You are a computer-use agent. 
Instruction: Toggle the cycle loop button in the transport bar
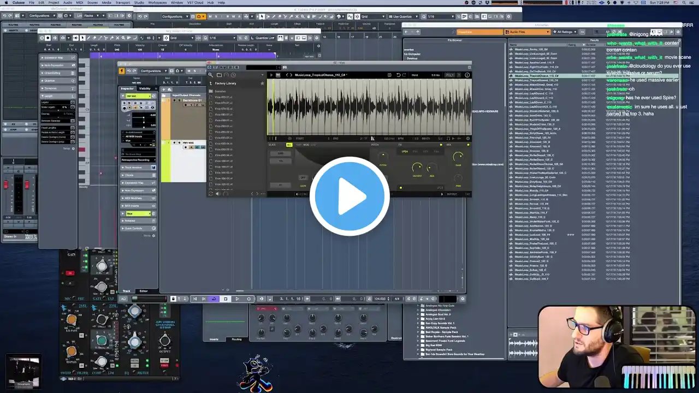pos(214,299)
